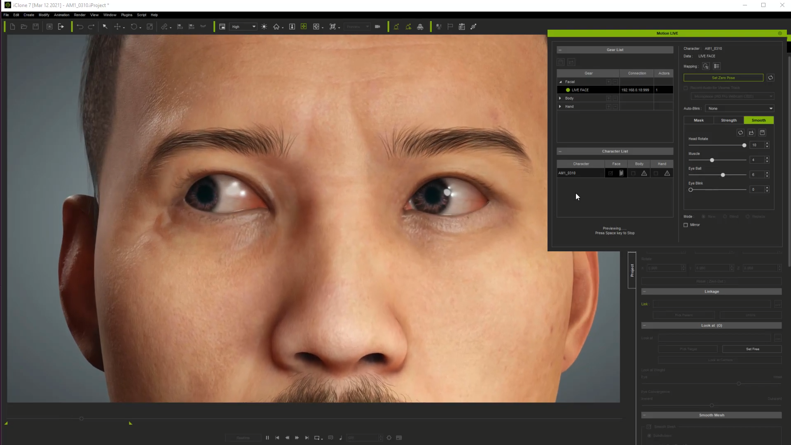
Task: Save smooth preset using the save icon
Action: [x=762, y=133]
